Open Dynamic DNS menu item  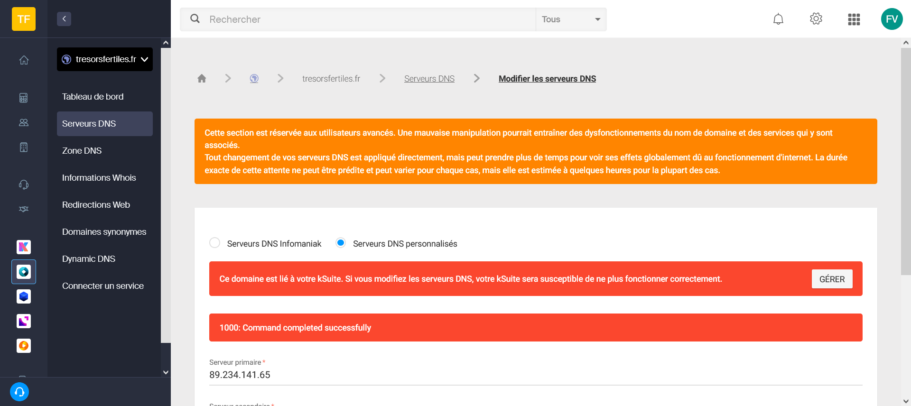click(x=105, y=259)
